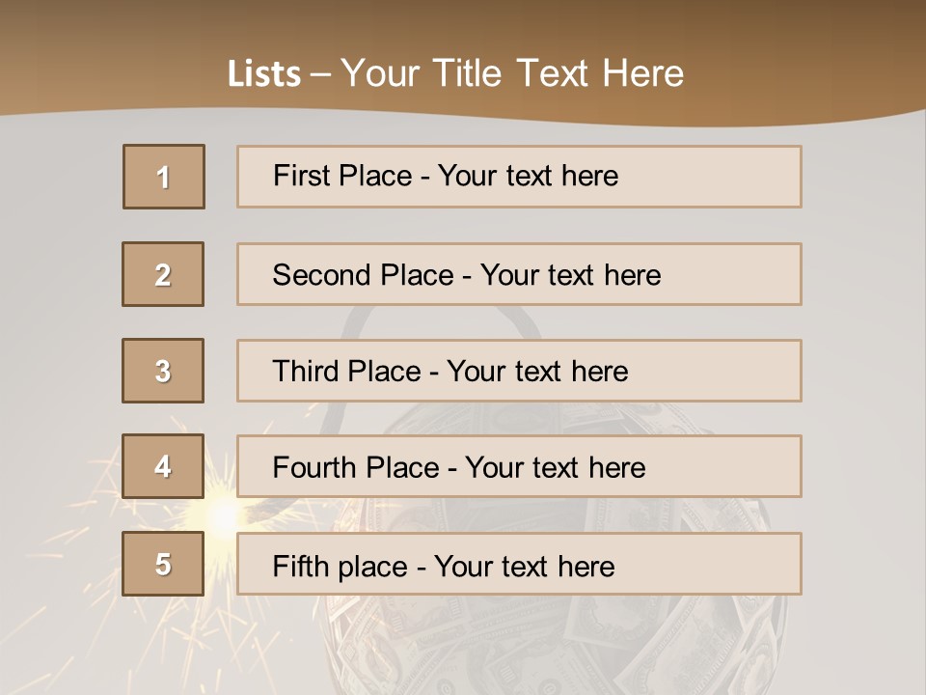Select the number 2 box
Image resolution: width=926 pixels, height=695 pixels.
[163, 274]
